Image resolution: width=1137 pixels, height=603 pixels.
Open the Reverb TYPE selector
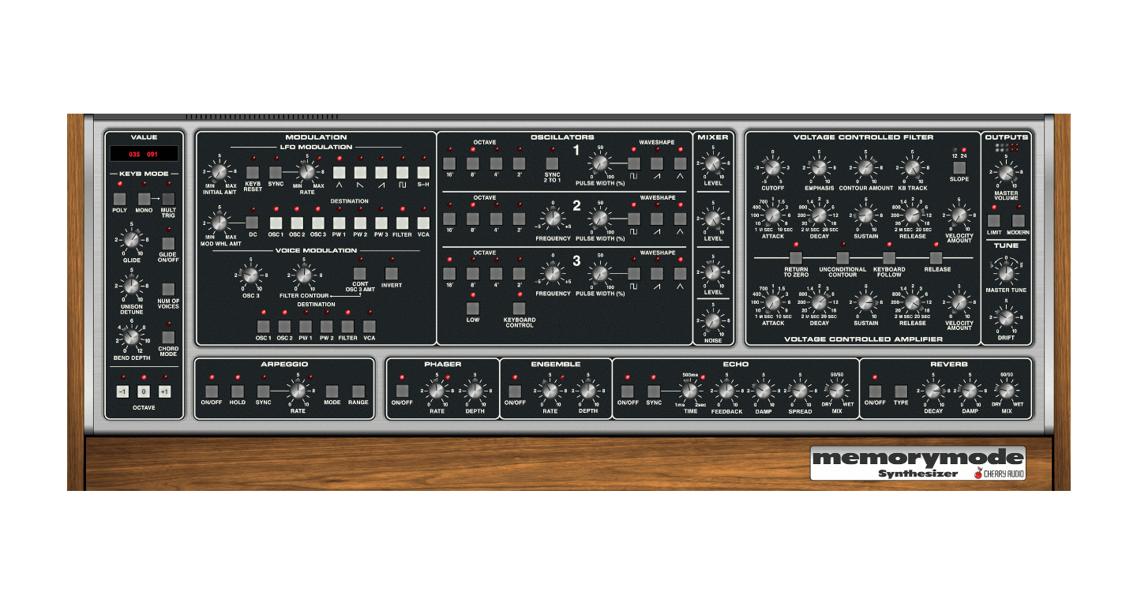pyautogui.click(x=901, y=391)
